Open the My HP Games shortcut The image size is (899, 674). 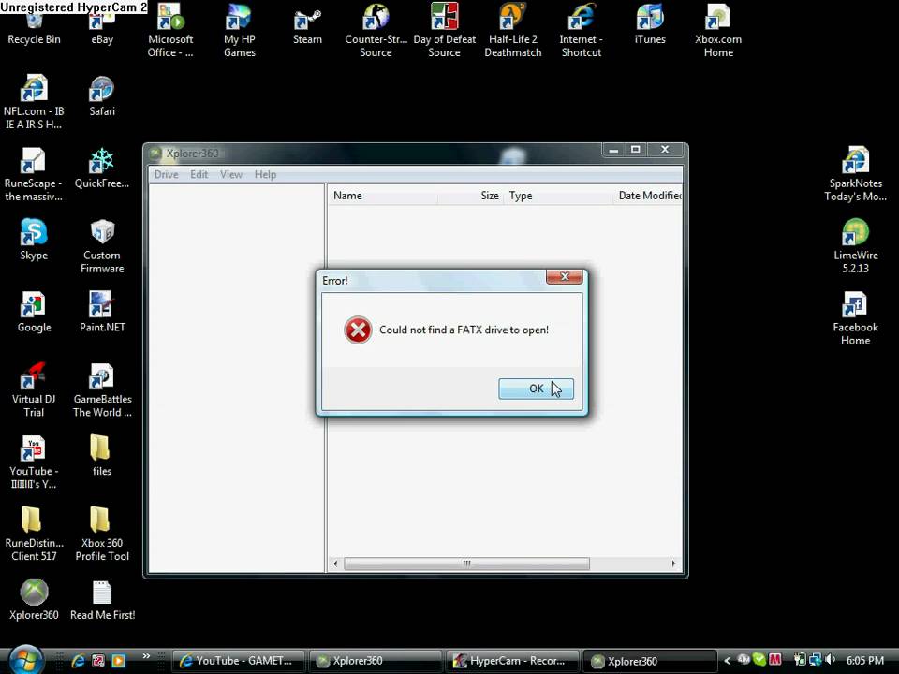point(239,30)
